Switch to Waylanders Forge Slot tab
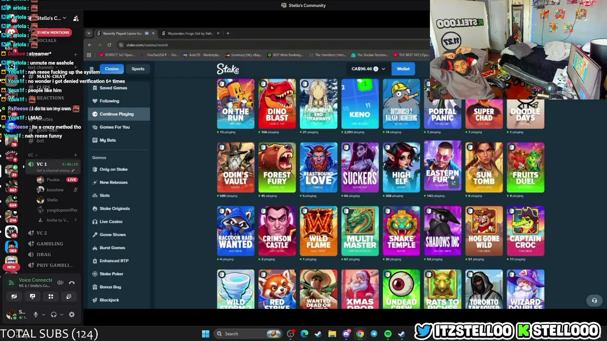 pyautogui.click(x=190, y=33)
